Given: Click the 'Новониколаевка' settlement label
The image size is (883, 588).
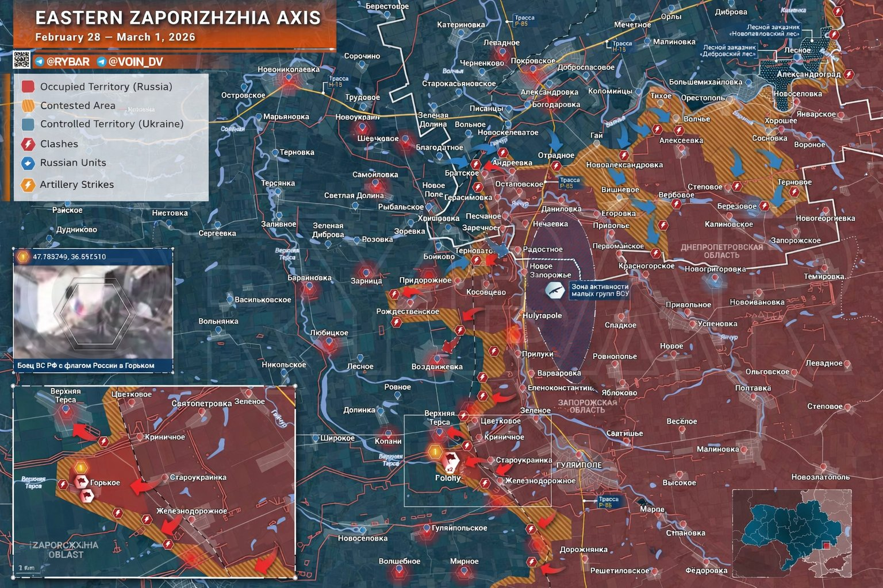Looking at the screenshot, I should click(x=289, y=69).
